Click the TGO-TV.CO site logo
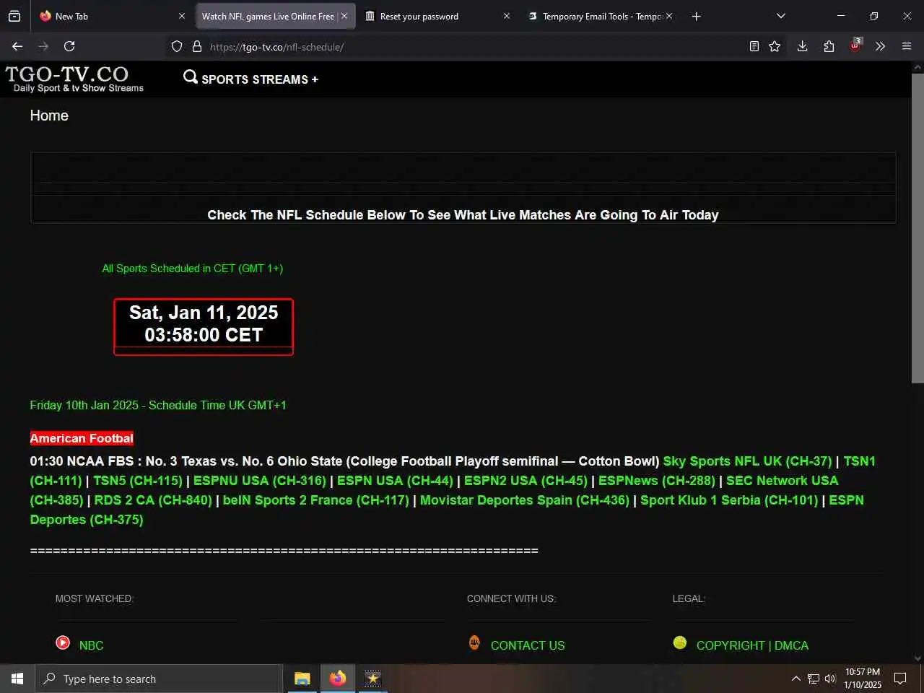Image resolution: width=924 pixels, height=693 pixels. pos(74,79)
